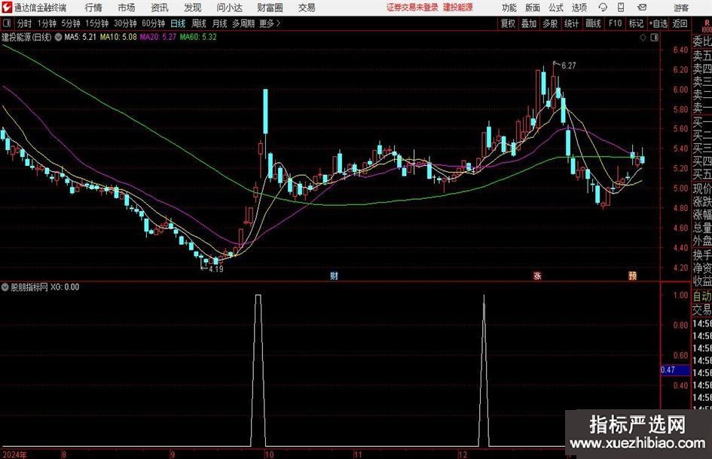Viewport: 712px width, 459px height.
Task: Click the 涨 marker on the timeline
Action: pos(537,275)
